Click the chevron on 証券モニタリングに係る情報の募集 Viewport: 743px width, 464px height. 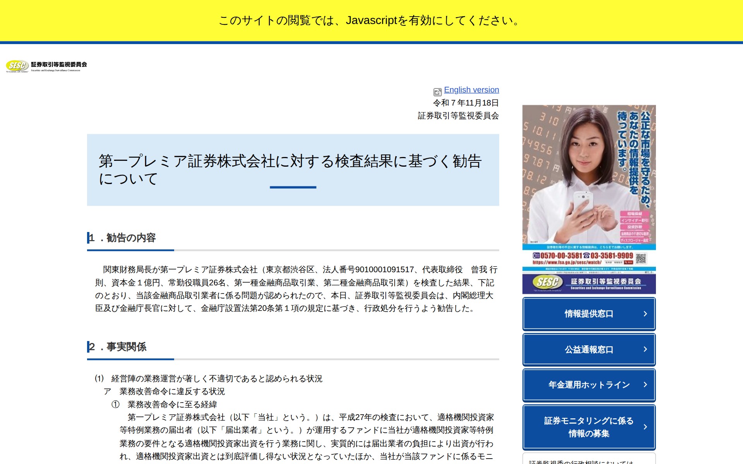point(645,427)
